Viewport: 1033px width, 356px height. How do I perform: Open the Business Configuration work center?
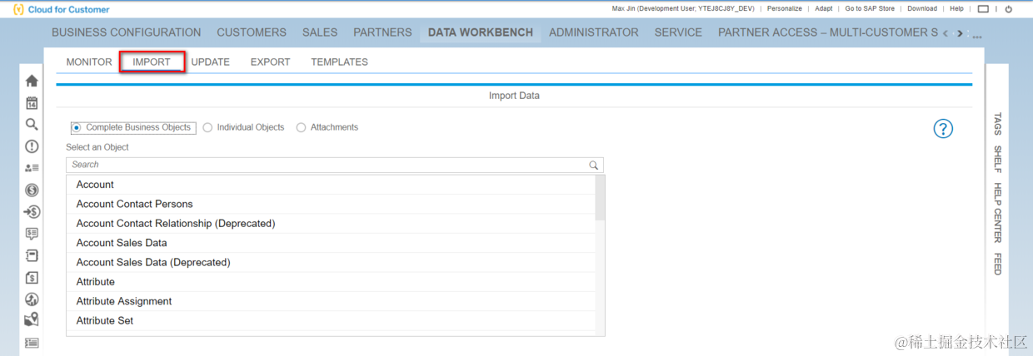coord(126,32)
